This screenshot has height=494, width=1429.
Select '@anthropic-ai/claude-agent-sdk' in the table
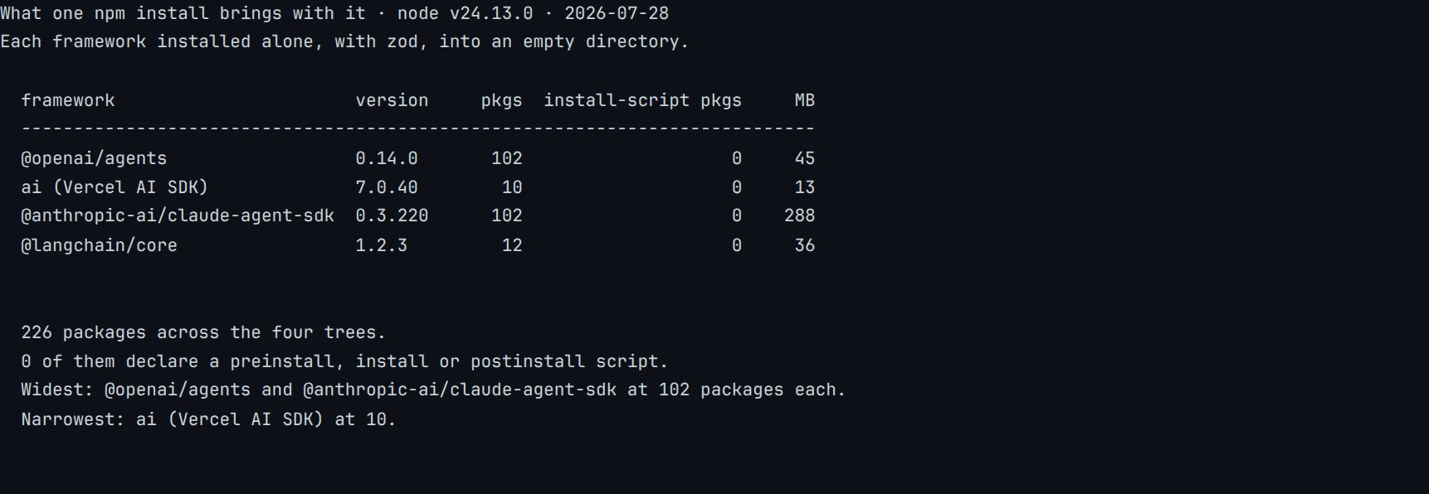[x=178, y=216]
